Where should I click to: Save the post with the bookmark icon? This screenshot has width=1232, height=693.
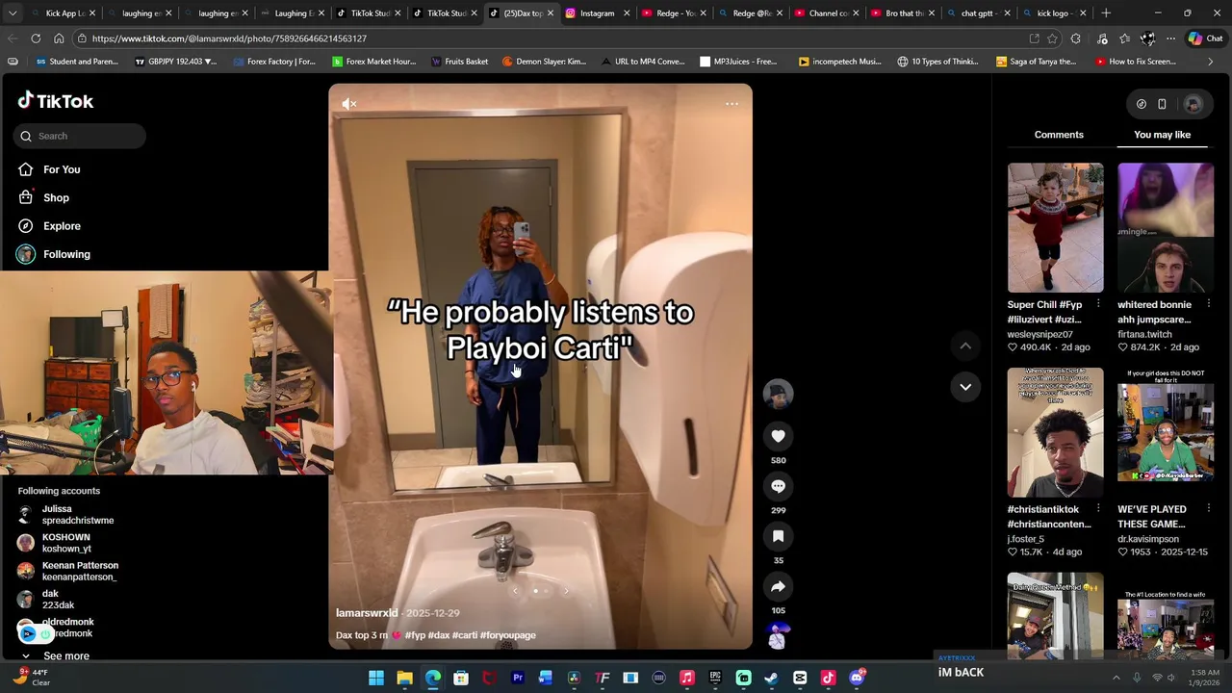coord(778,536)
